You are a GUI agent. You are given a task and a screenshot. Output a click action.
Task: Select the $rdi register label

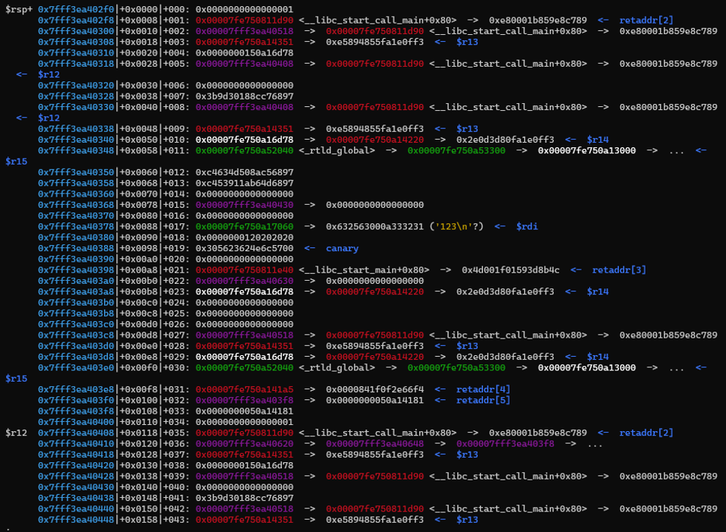pyautogui.click(x=529, y=226)
